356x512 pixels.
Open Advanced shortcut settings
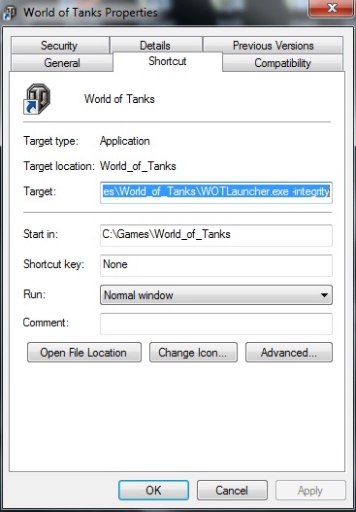tap(289, 353)
